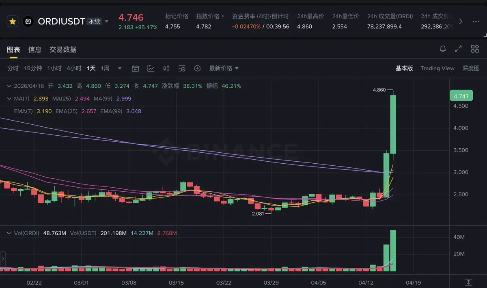
Task: Switch to the 交易数据 tab
Action: (x=63, y=50)
